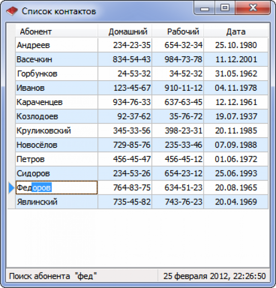The width and height of the screenshot is (276, 288).
Task: Select the Горбунков cell
Action: coord(57,73)
